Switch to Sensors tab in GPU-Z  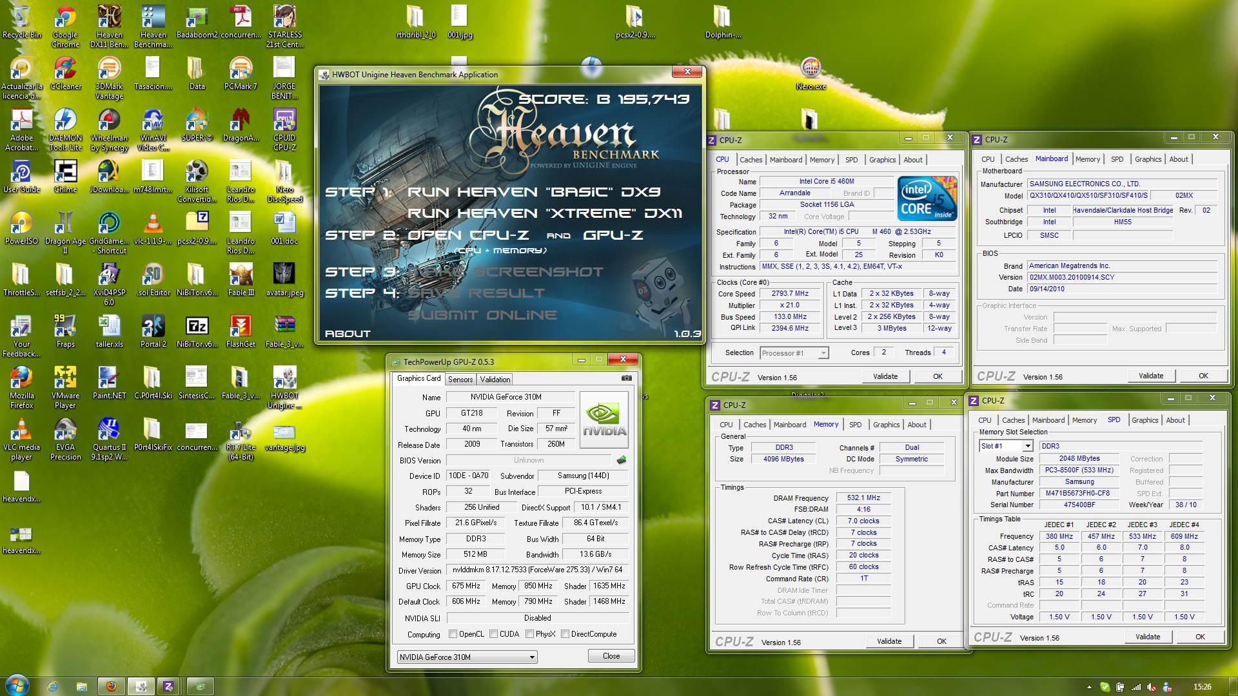pyautogui.click(x=460, y=380)
